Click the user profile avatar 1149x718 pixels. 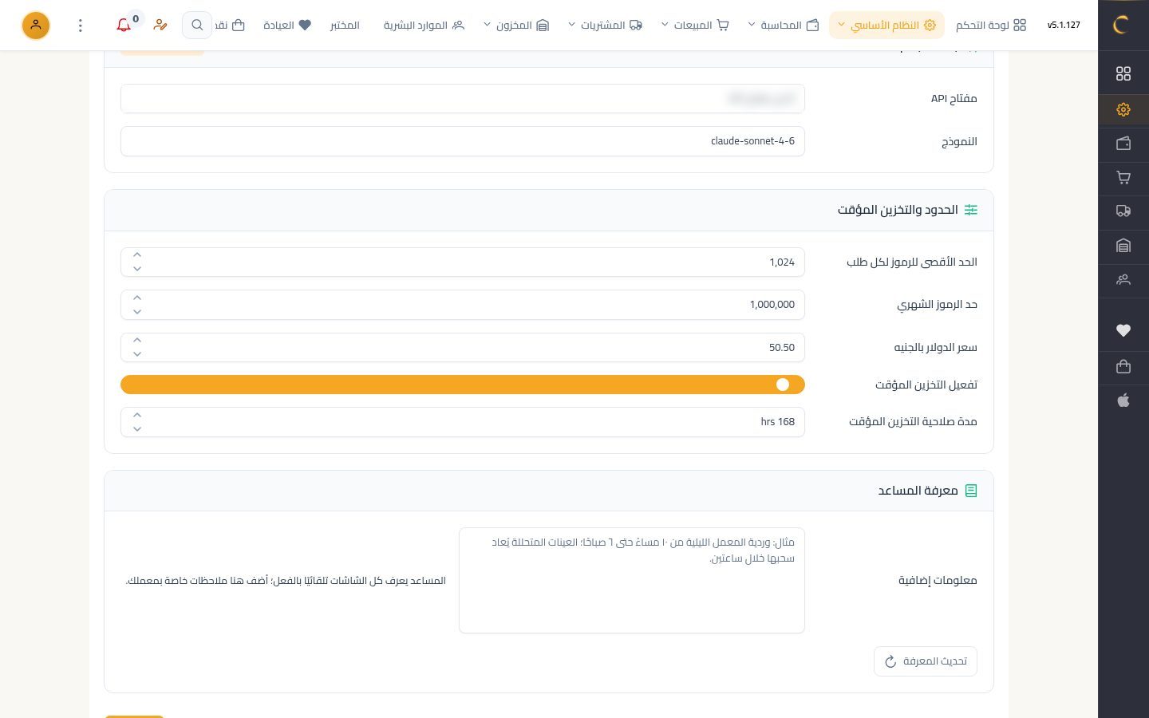pos(36,26)
